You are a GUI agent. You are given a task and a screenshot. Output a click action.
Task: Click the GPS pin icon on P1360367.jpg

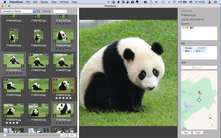[72, 41]
